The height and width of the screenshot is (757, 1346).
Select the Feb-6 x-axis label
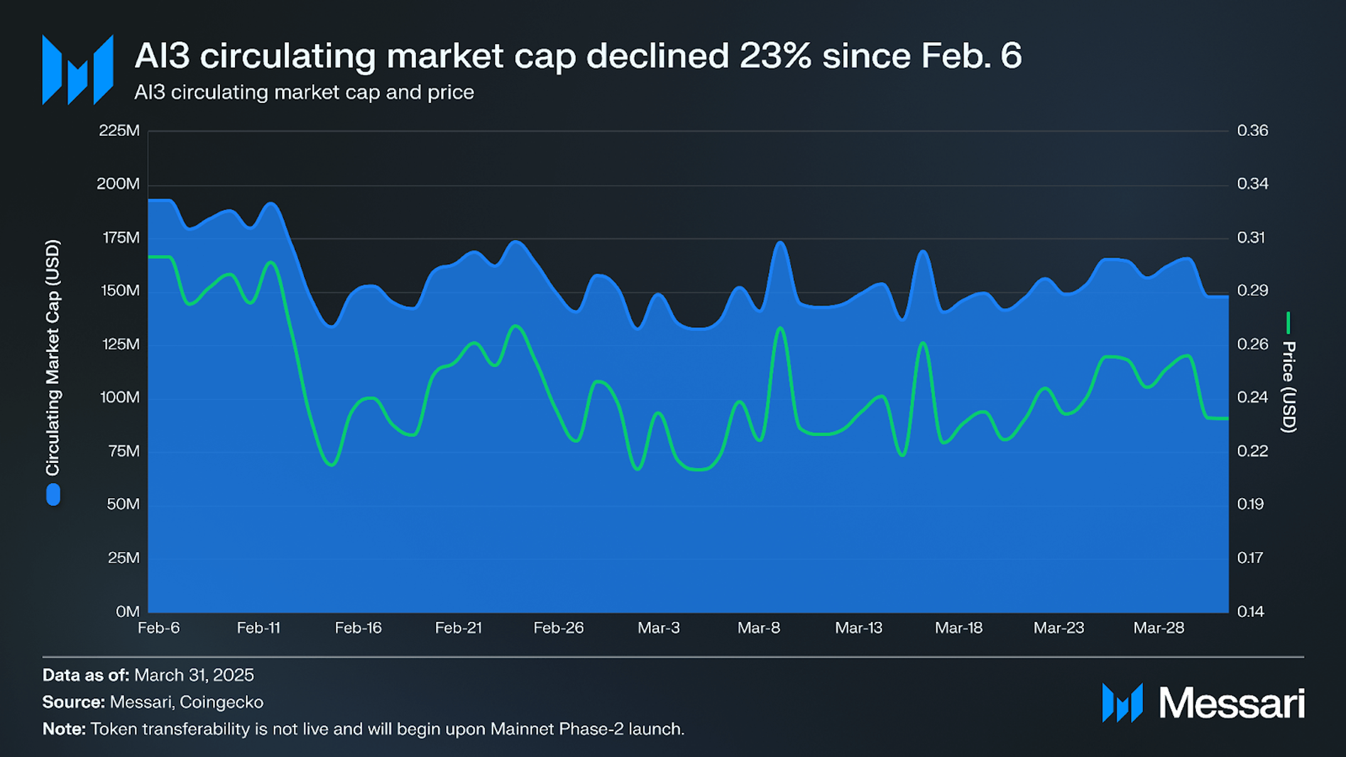[x=158, y=628]
